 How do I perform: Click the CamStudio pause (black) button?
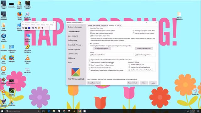click(x=26, y=28)
